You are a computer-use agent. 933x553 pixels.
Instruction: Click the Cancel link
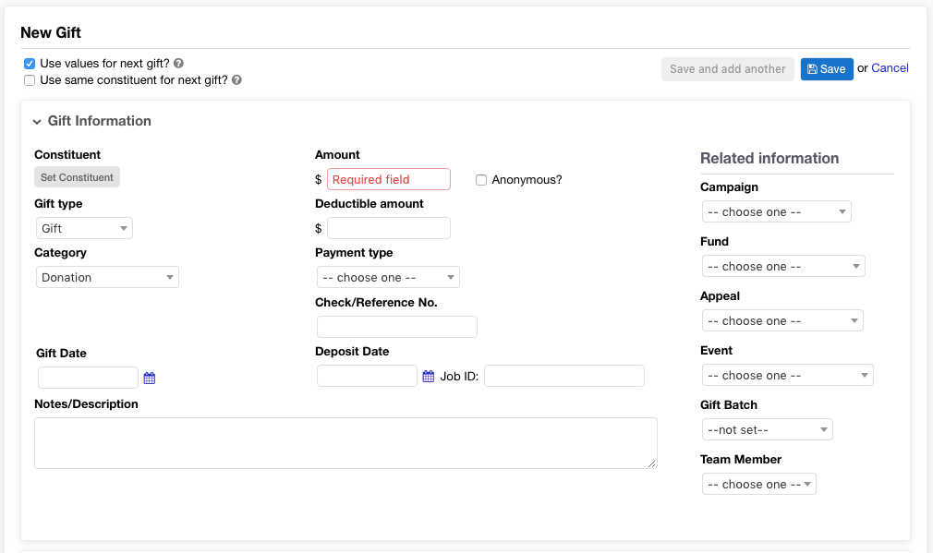[x=890, y=68]
